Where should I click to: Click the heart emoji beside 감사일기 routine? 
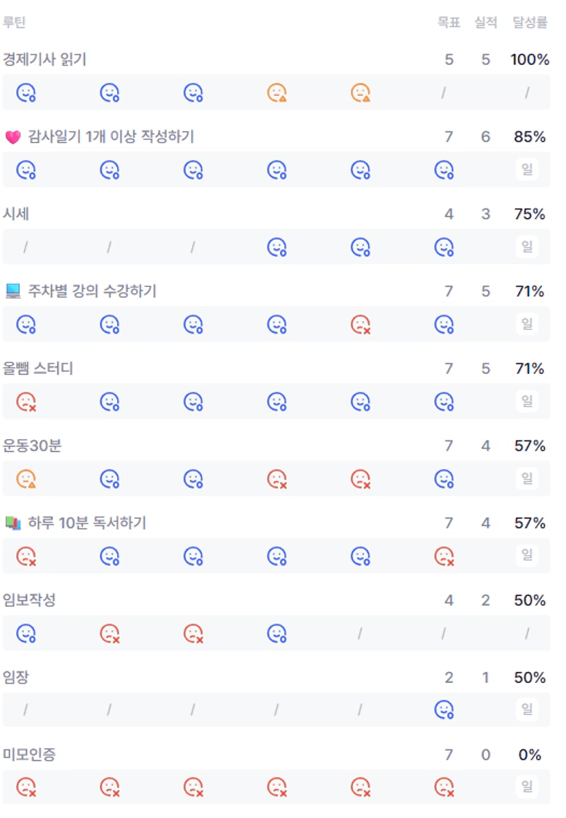[13, 138]
